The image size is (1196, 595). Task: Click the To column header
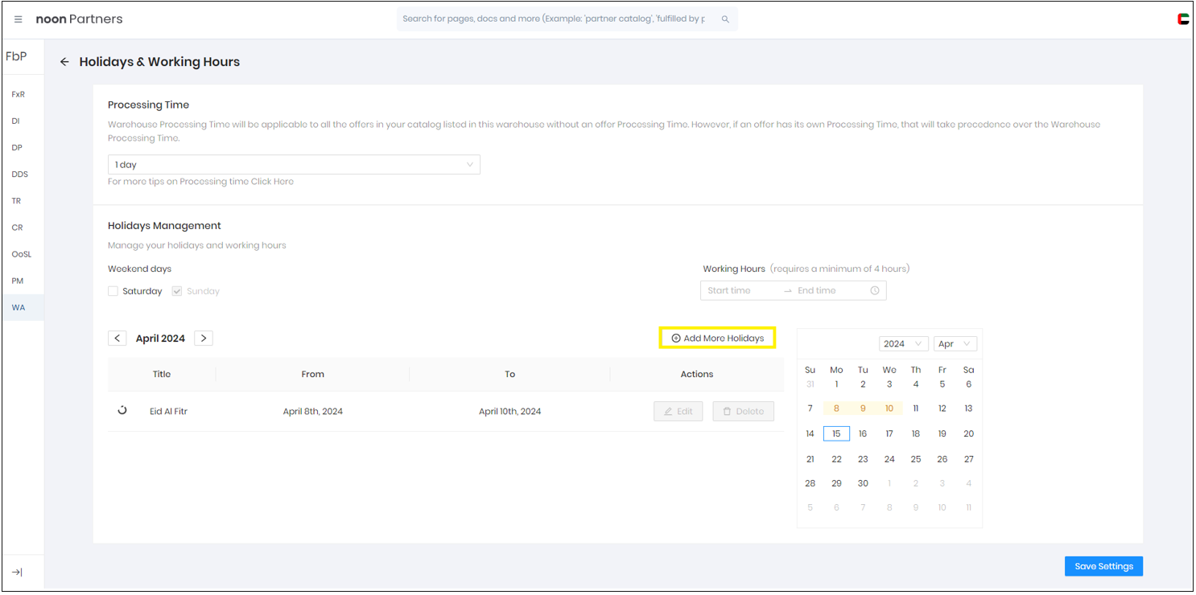click(x=510, y=374)
